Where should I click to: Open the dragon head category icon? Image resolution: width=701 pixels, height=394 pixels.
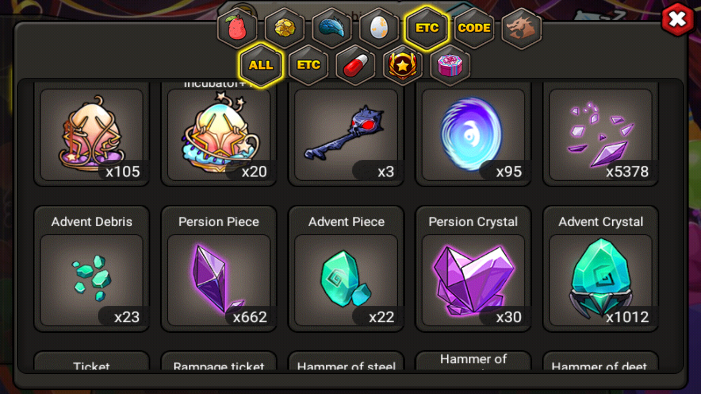pyautogui.click(x=521, y=28)
